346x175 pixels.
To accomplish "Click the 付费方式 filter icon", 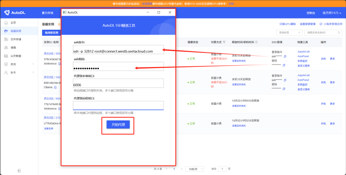I will (x=224, y=42).
